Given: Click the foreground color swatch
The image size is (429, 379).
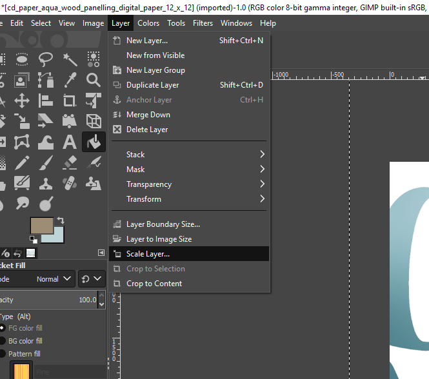Looking at the screenshot, I should pyautogui.click(x=41, y=226).
